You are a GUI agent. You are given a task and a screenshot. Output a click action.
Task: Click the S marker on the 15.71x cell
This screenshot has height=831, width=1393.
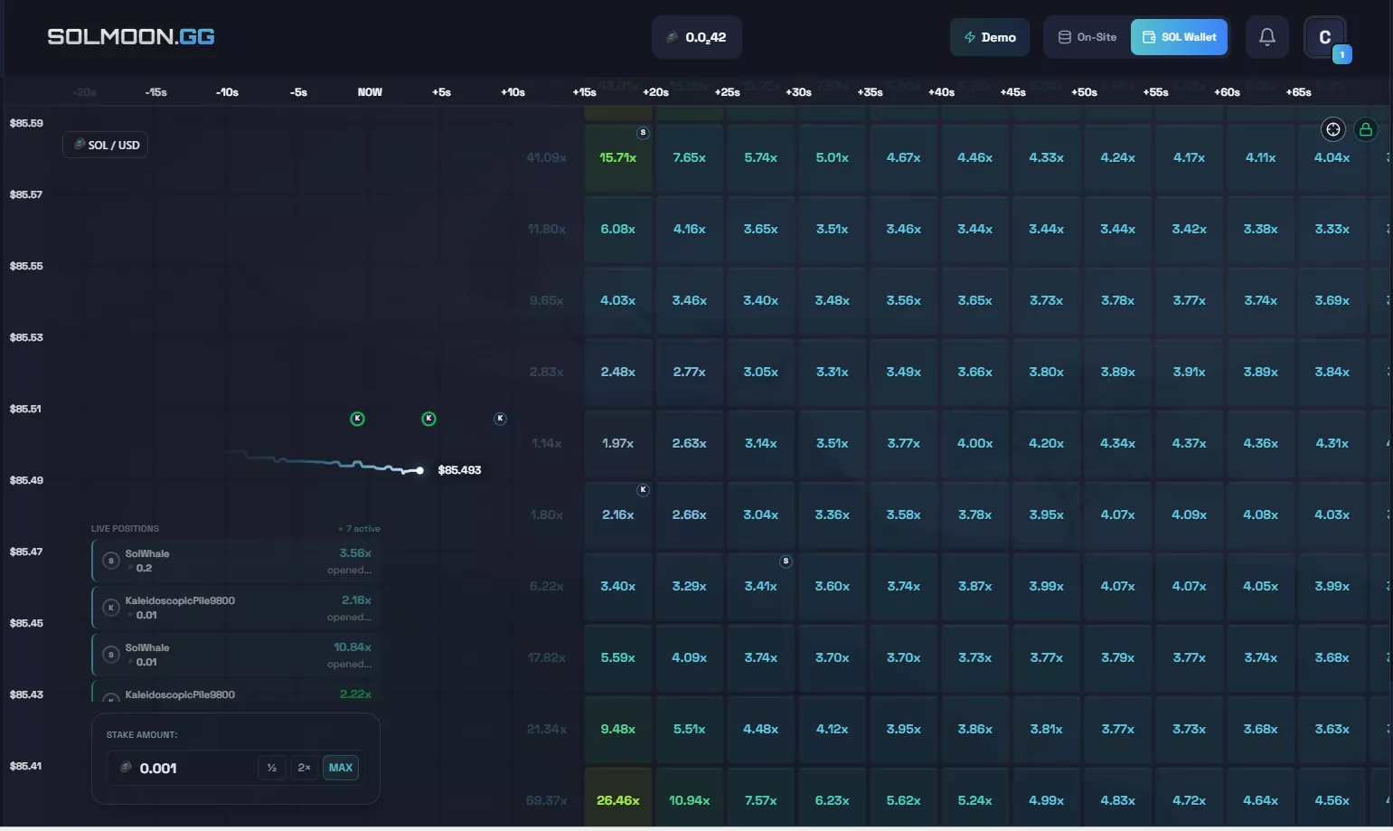(643, 133)
